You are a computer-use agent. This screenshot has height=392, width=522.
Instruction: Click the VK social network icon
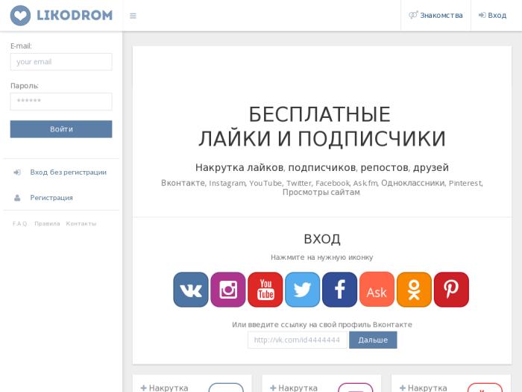[191, 290]
